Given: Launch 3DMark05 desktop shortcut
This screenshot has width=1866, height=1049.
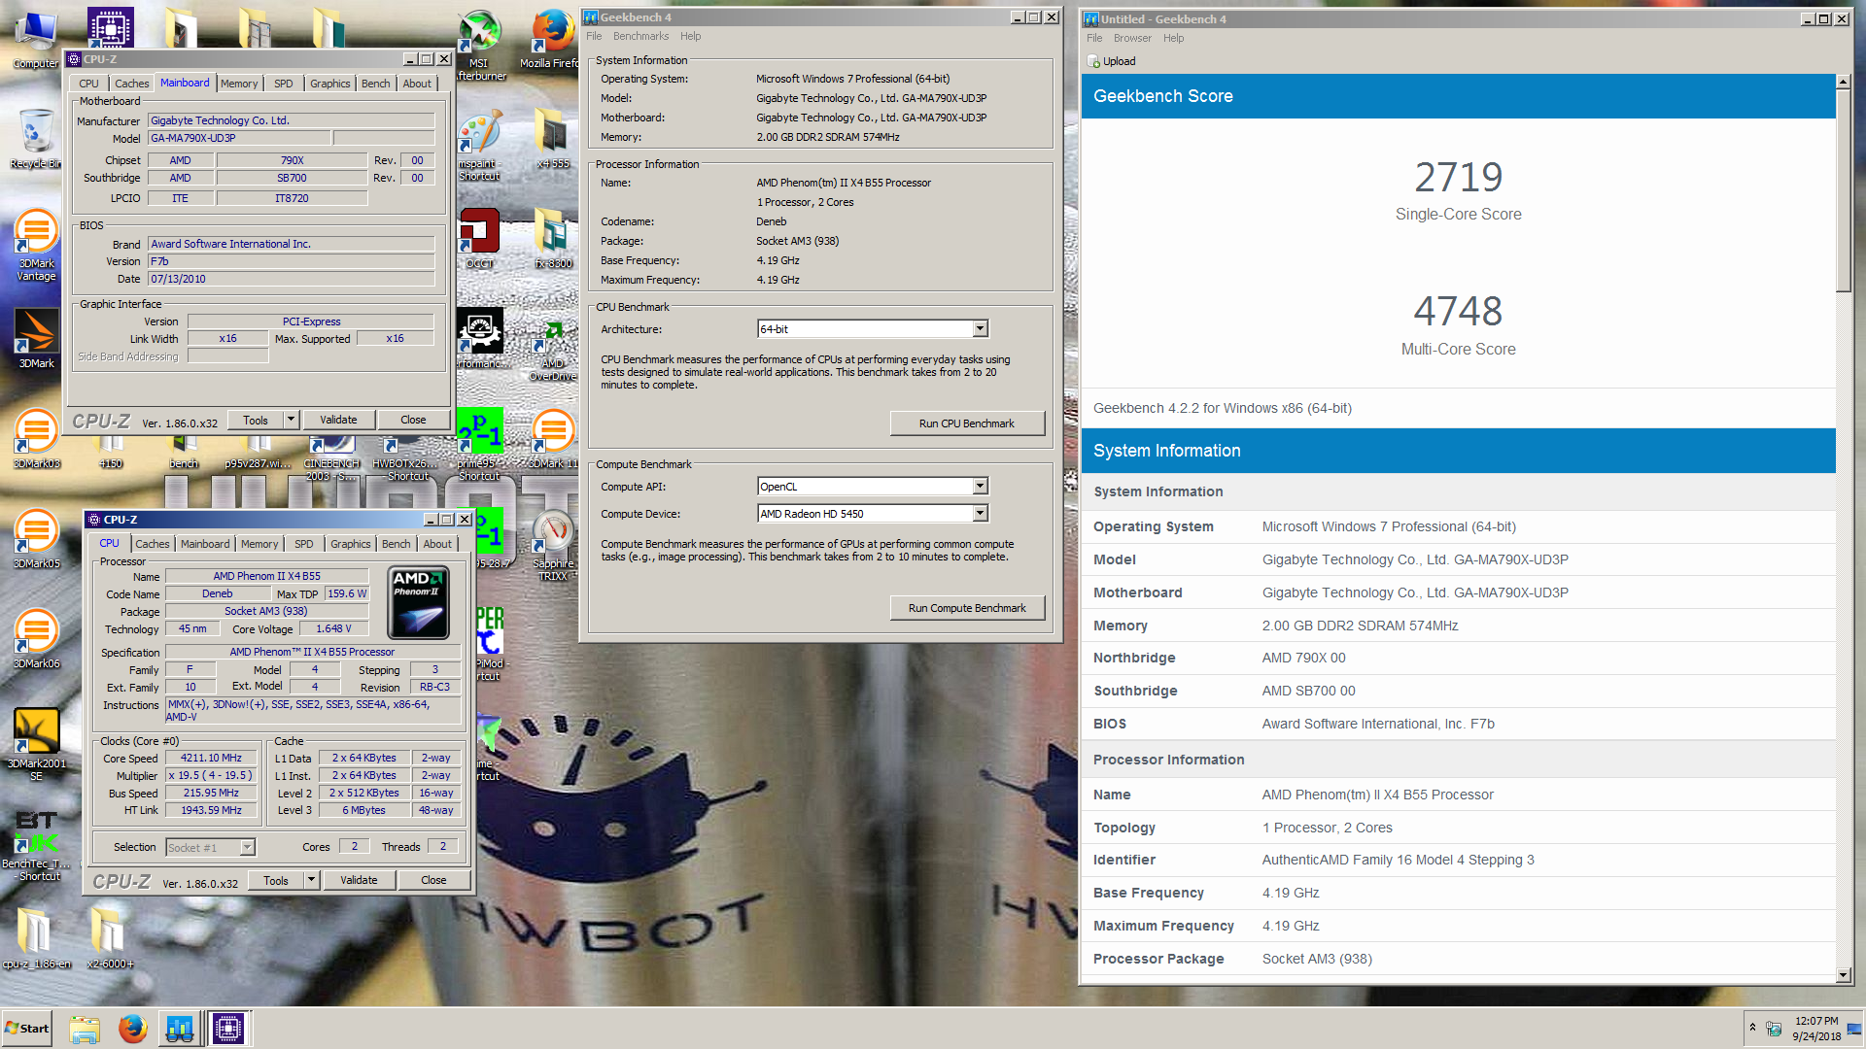Looking at the screenshot, I should point(36,539).
